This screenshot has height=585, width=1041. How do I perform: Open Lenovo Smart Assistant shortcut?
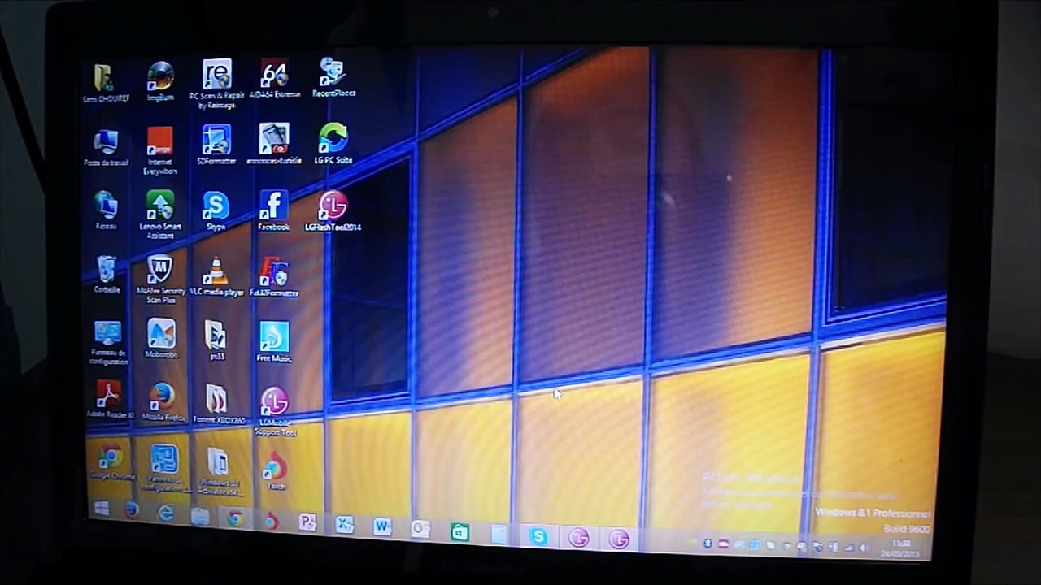(160, 215)
